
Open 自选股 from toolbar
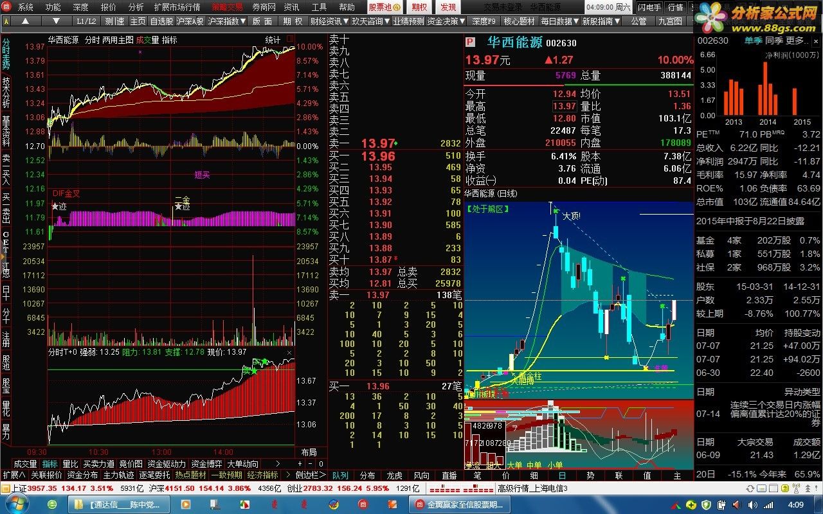pyautogui.click(x=161, y=21)
